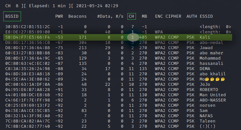Image resolution: width=241 pixels, height=130 pixels.
Task: Select BSSID 04:8D:38:E3:A8:18
Action: [28, 74]
